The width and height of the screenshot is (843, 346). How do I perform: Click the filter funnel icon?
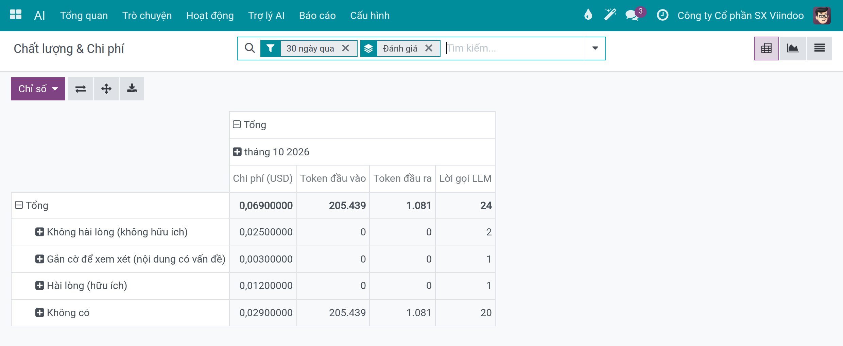coord(271,49)
